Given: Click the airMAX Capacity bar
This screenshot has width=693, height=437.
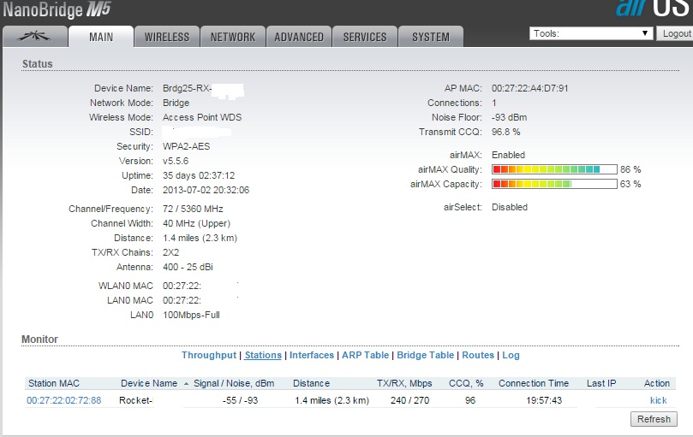Looking at the screenshot, I should click(554, 184).
